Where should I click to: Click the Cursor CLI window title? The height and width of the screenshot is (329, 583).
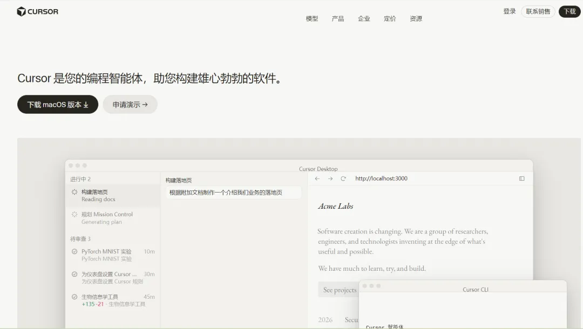click(476, 289)
